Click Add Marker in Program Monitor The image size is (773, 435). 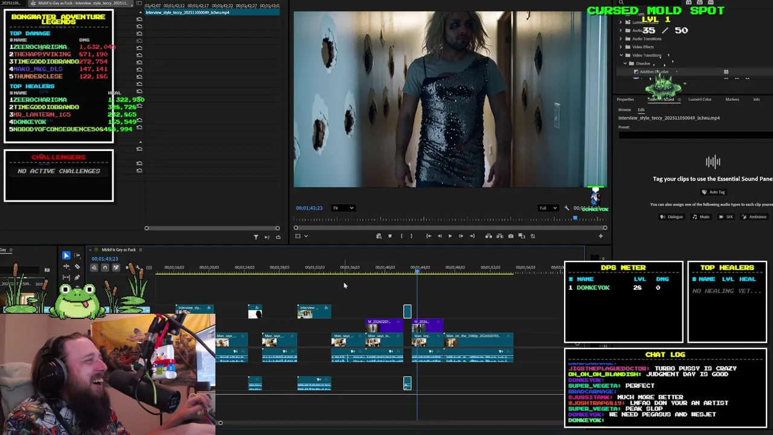(x=390, y=236)
